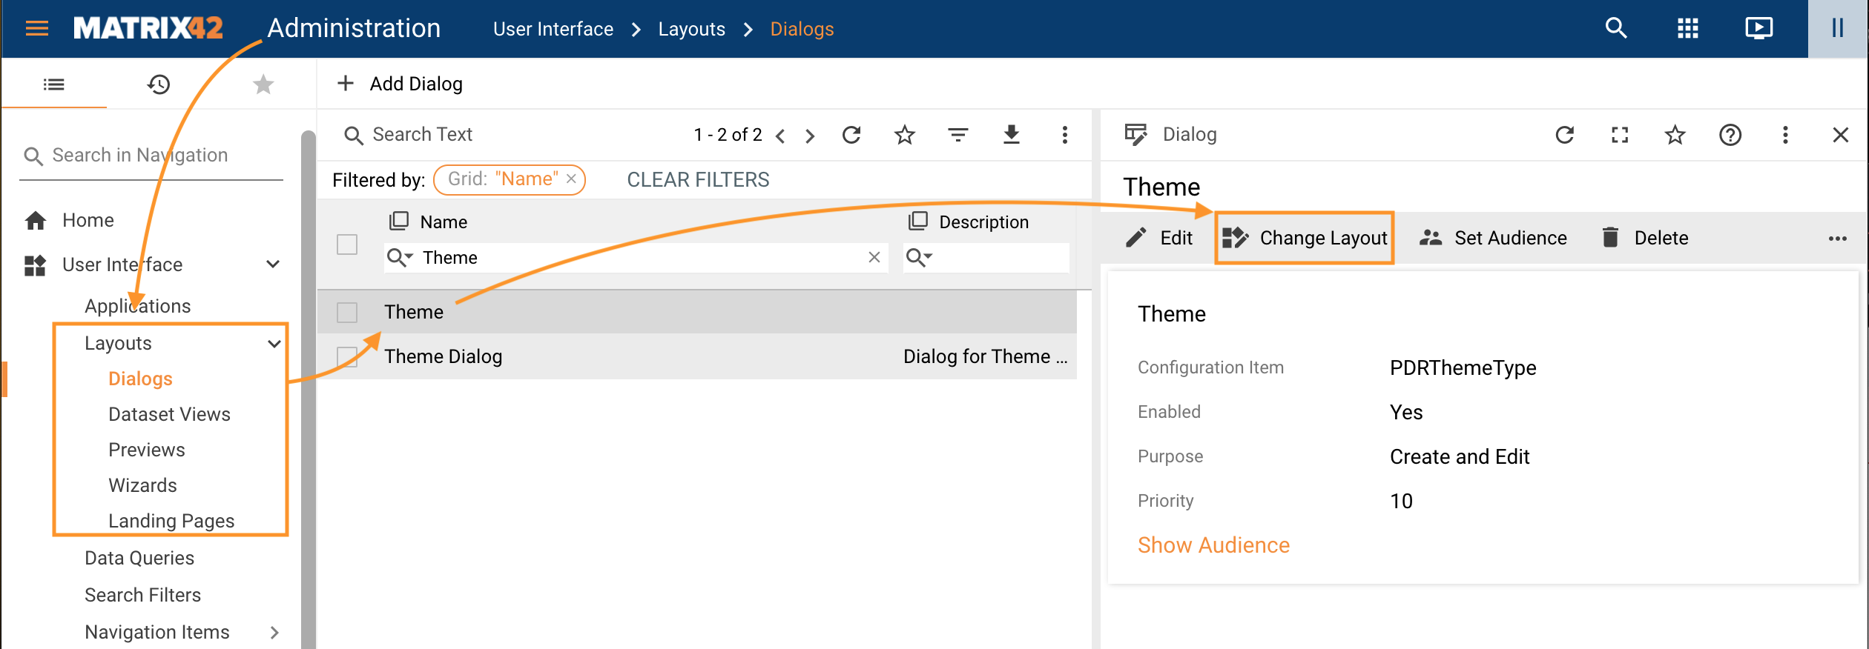Open the applications grid icon
This screenshot has height=649, width=1869.
point(1687,29)
